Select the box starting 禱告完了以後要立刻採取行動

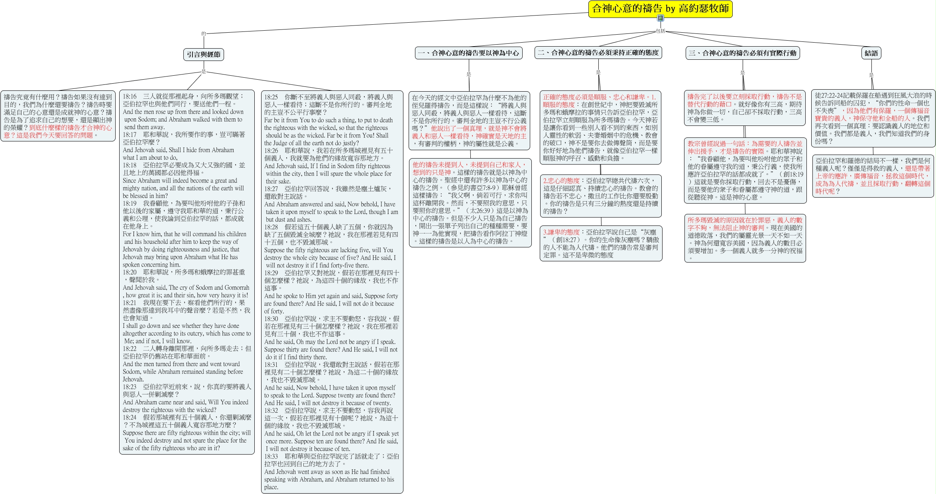tap(745, 108)
